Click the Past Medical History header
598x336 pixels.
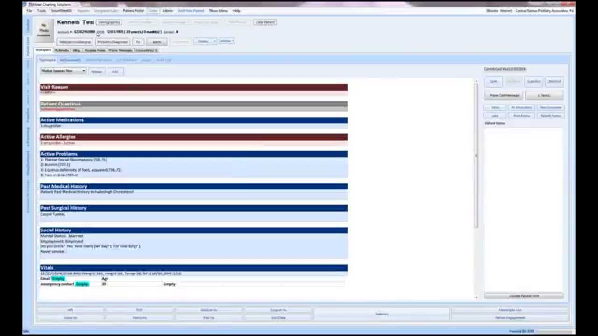193,186
